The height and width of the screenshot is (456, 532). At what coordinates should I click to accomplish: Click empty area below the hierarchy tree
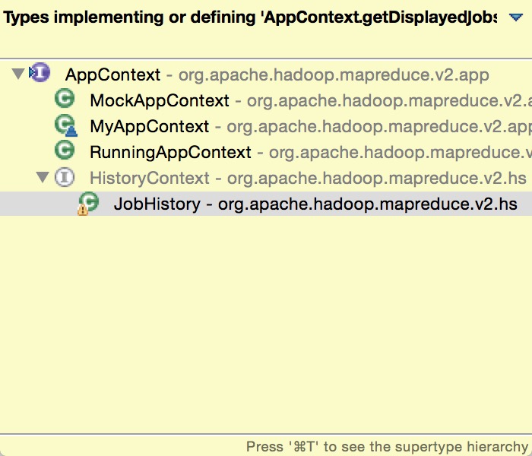pyautogui.click(x=266, y=322)
